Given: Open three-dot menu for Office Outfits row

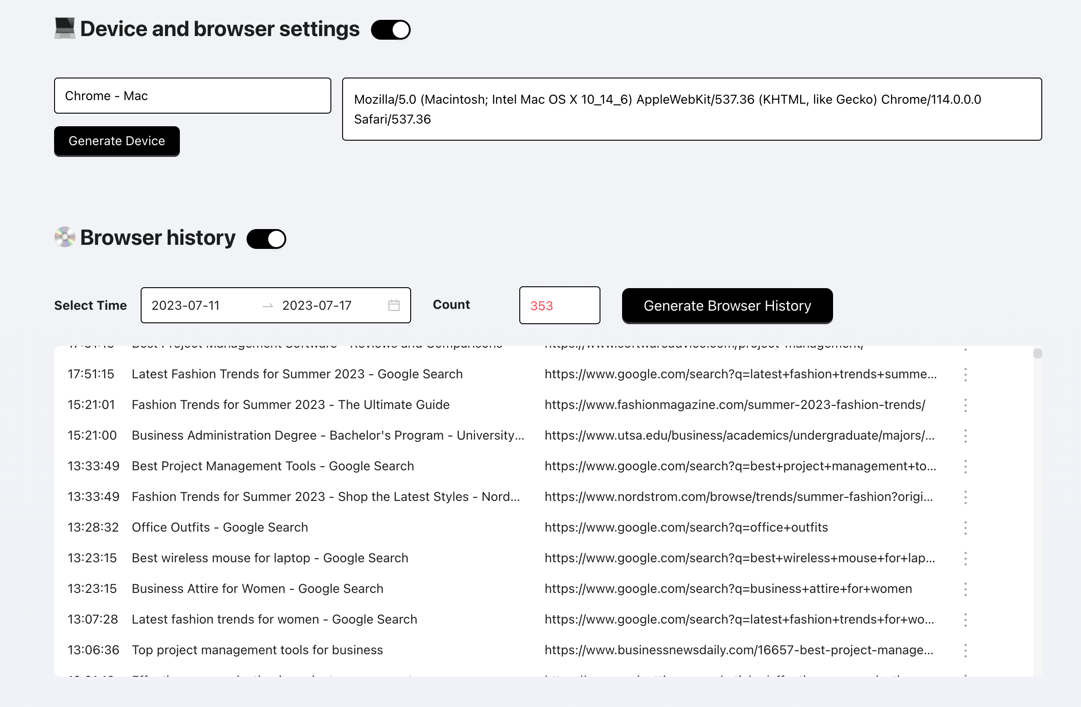Looking at the screenshot, I should pyautogui.click(x=966, y=528).
